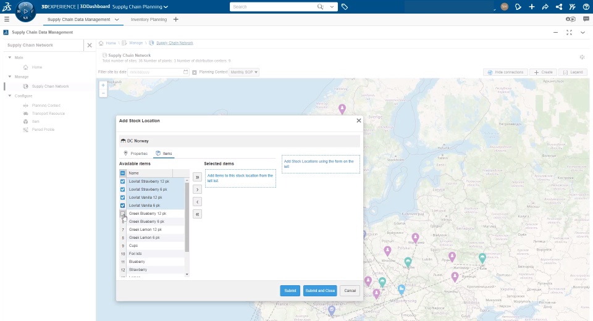Switch to the Properties tab in dialog
This screenshot has height=321, width=593.
click(135, 154)
